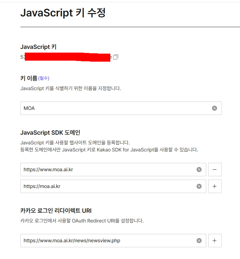Click the OAuth Redirect URI description text

coord(82,221)
